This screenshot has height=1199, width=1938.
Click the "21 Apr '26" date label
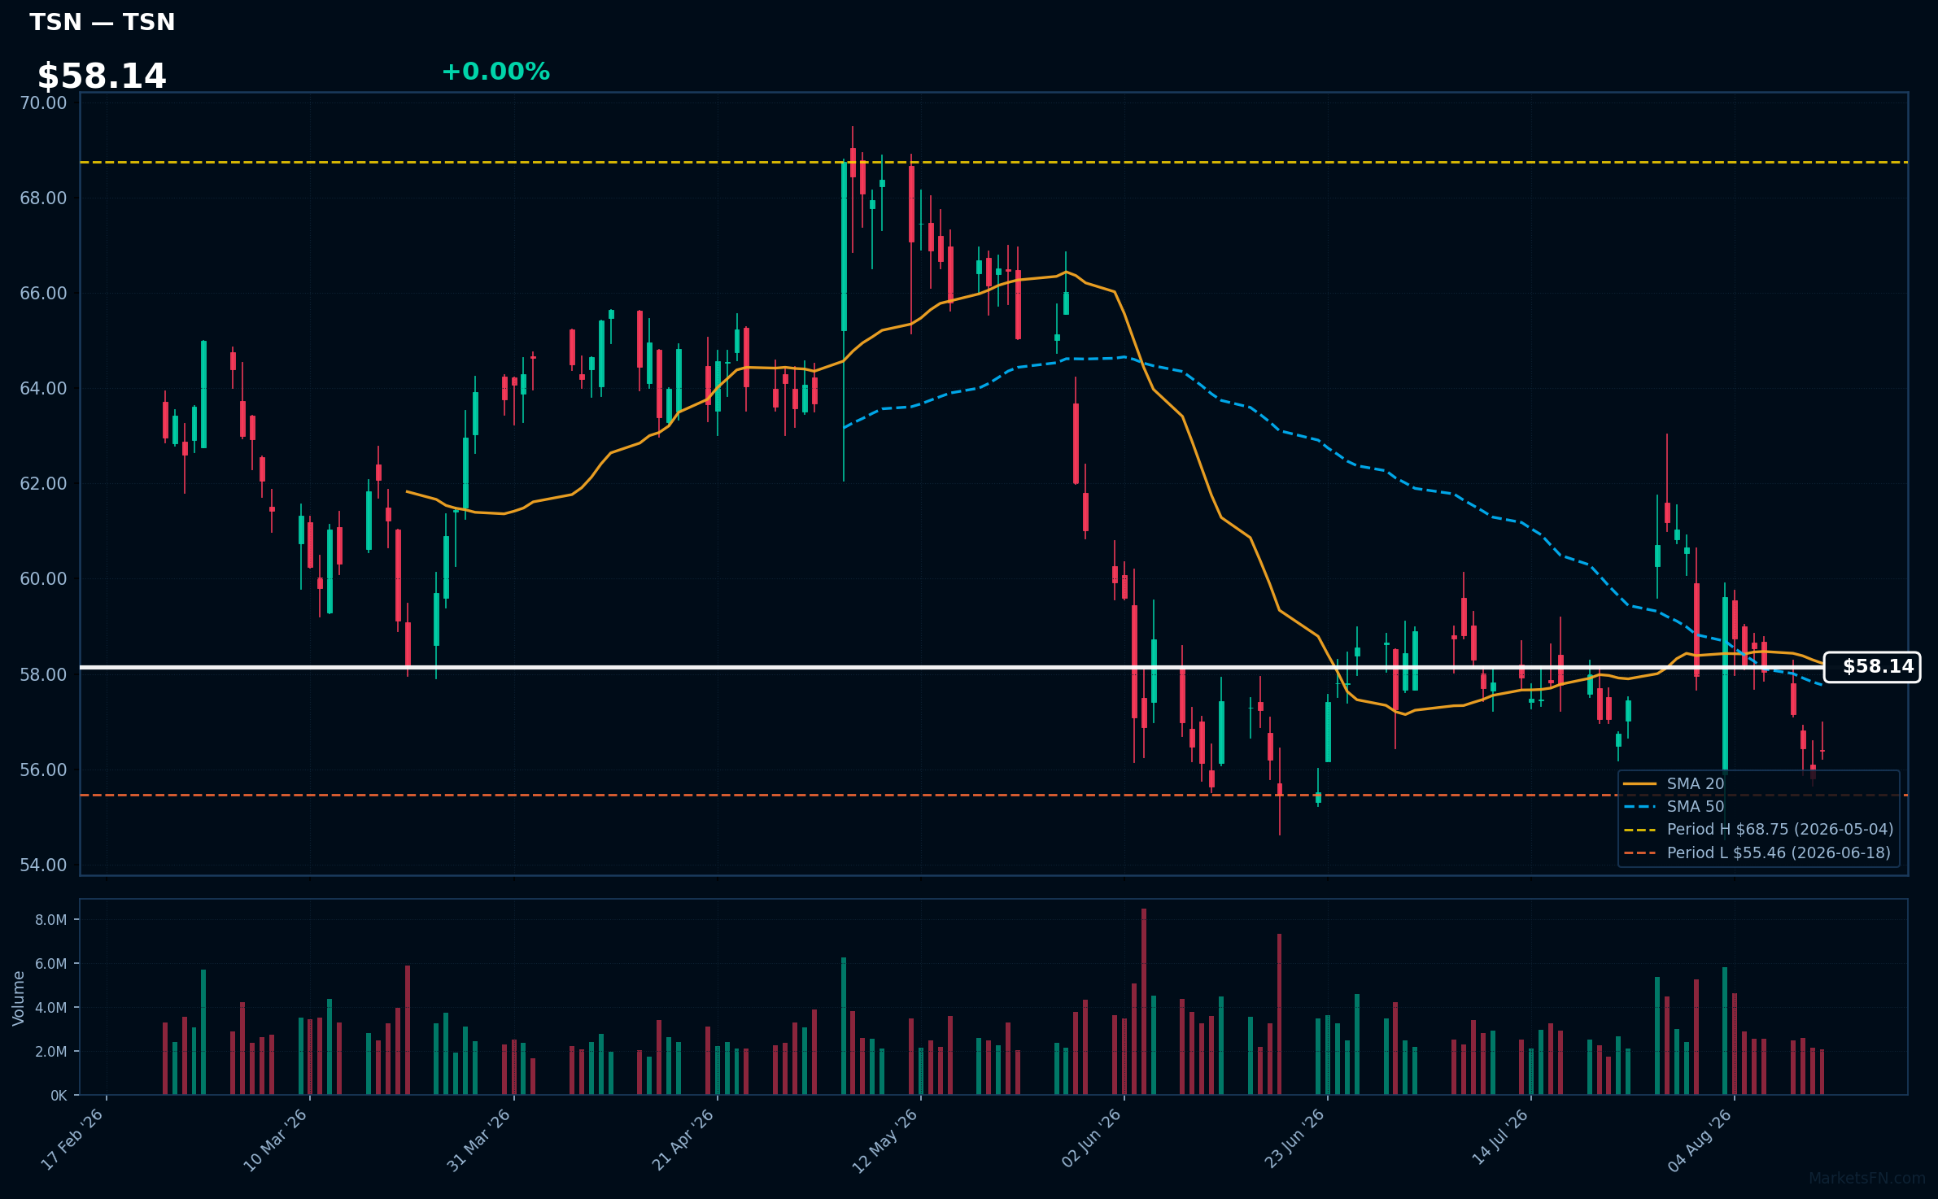pyautogui.click(x=683, y=1140)
